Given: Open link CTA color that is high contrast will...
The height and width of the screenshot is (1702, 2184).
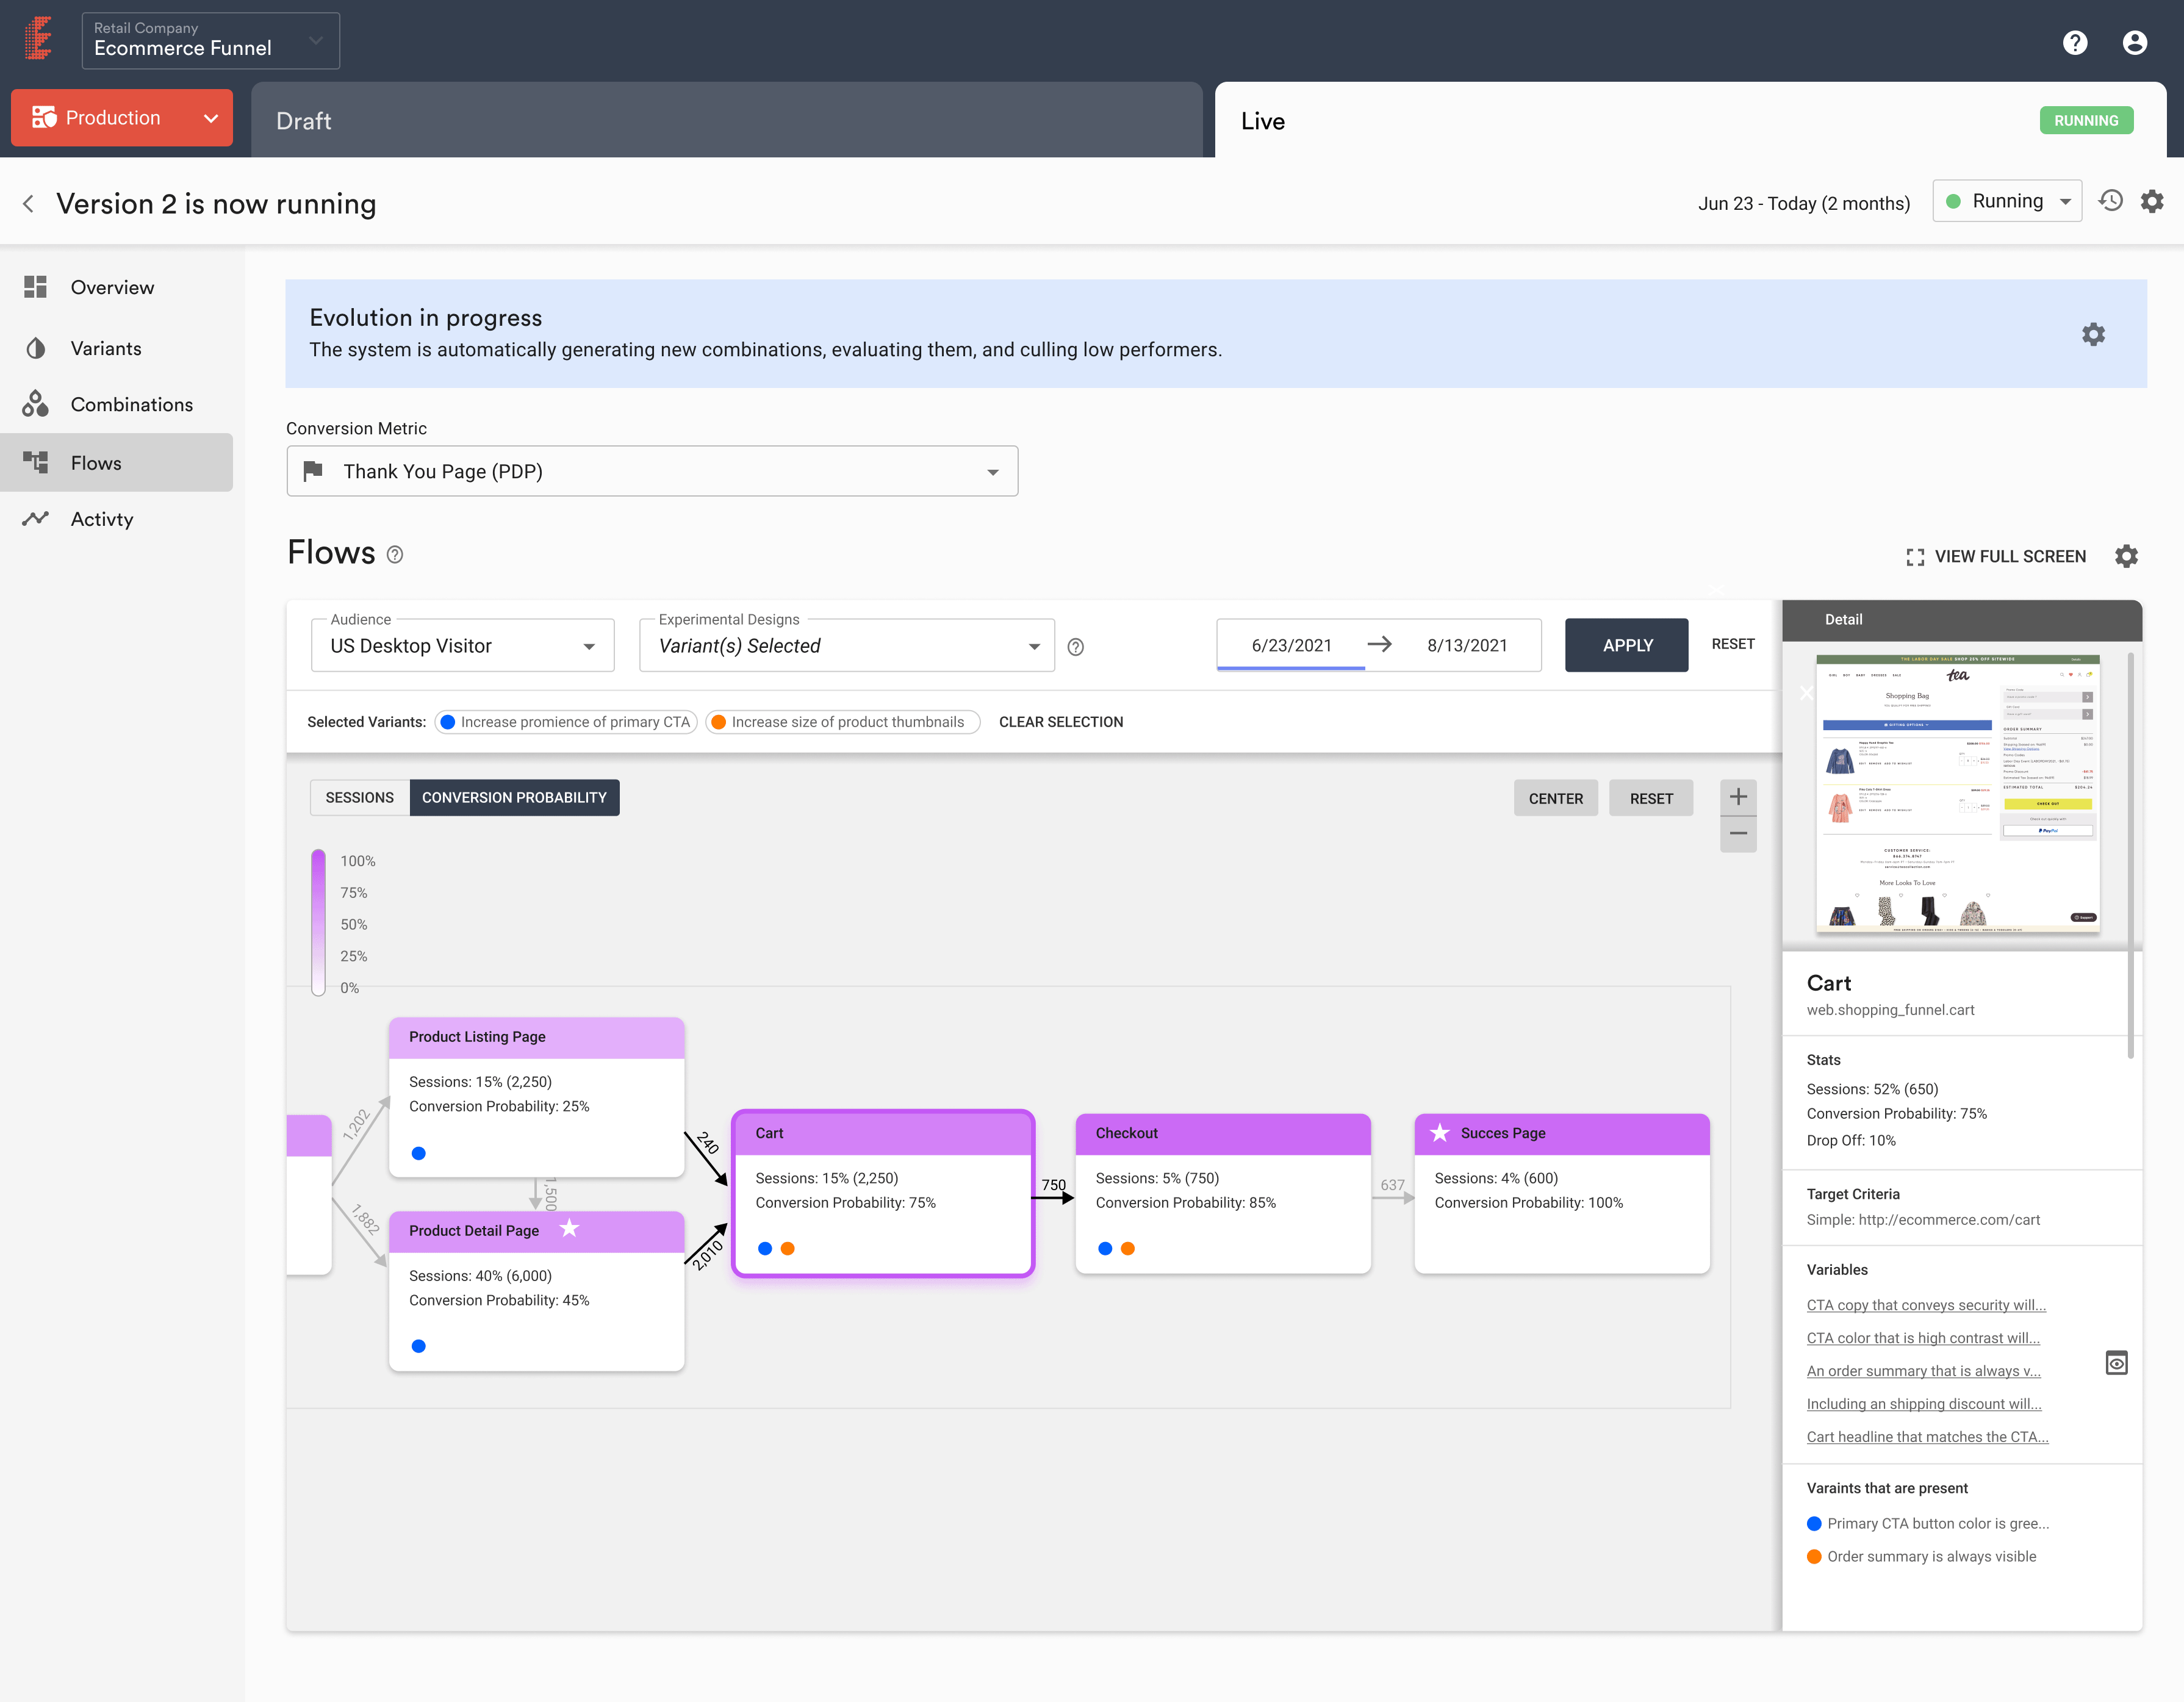Looking at the screenshot, I should (x=1923, y=1338).
